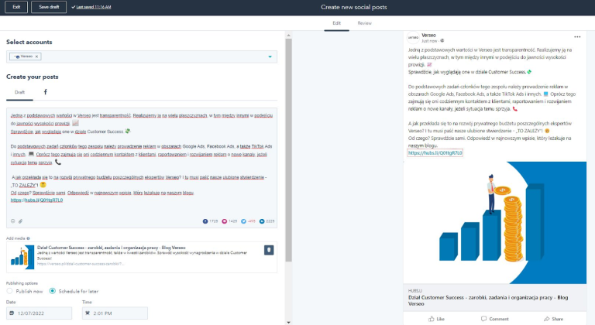Click the preview card title Dział Customer Success
Image resolution: width=595 pixels, height=325 pixels.
coord(488,300)
